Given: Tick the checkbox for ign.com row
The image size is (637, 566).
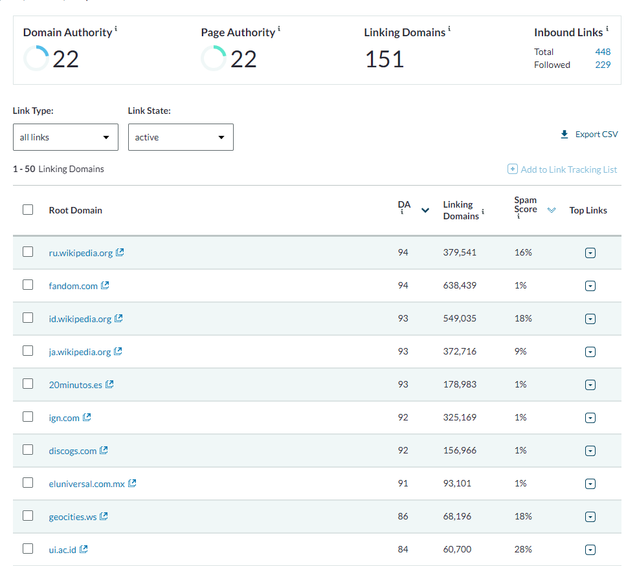Looking at the screenshot, I should tap(28, 417).
